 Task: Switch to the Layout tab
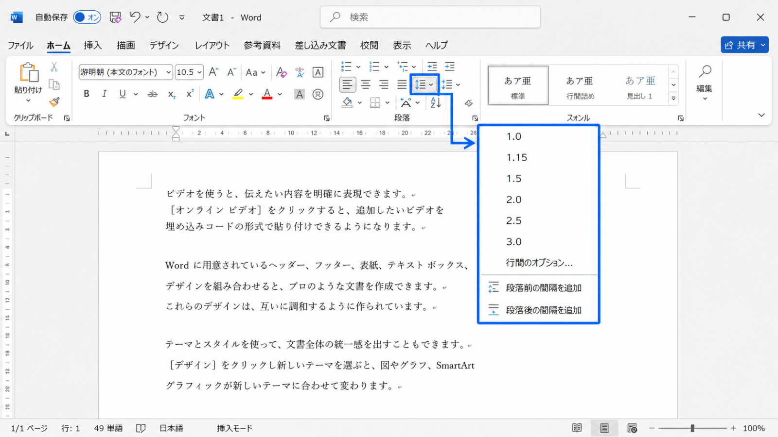tap(212, 45)
